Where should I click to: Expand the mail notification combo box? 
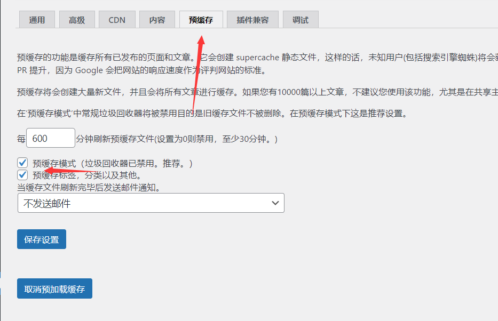pos(151,203)
